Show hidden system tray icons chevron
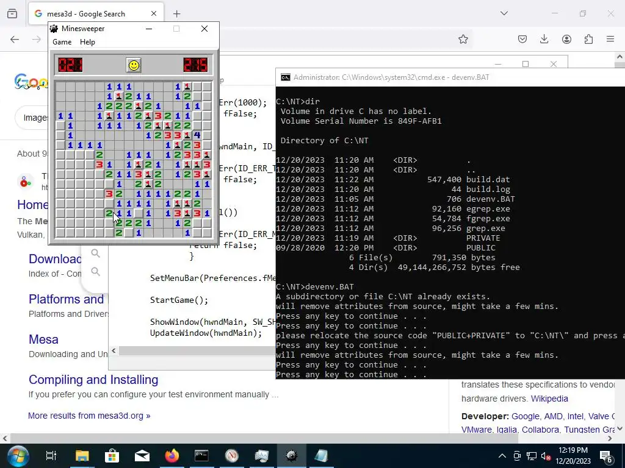The width and height of the screenshot is (625, 468). [502, 456]
